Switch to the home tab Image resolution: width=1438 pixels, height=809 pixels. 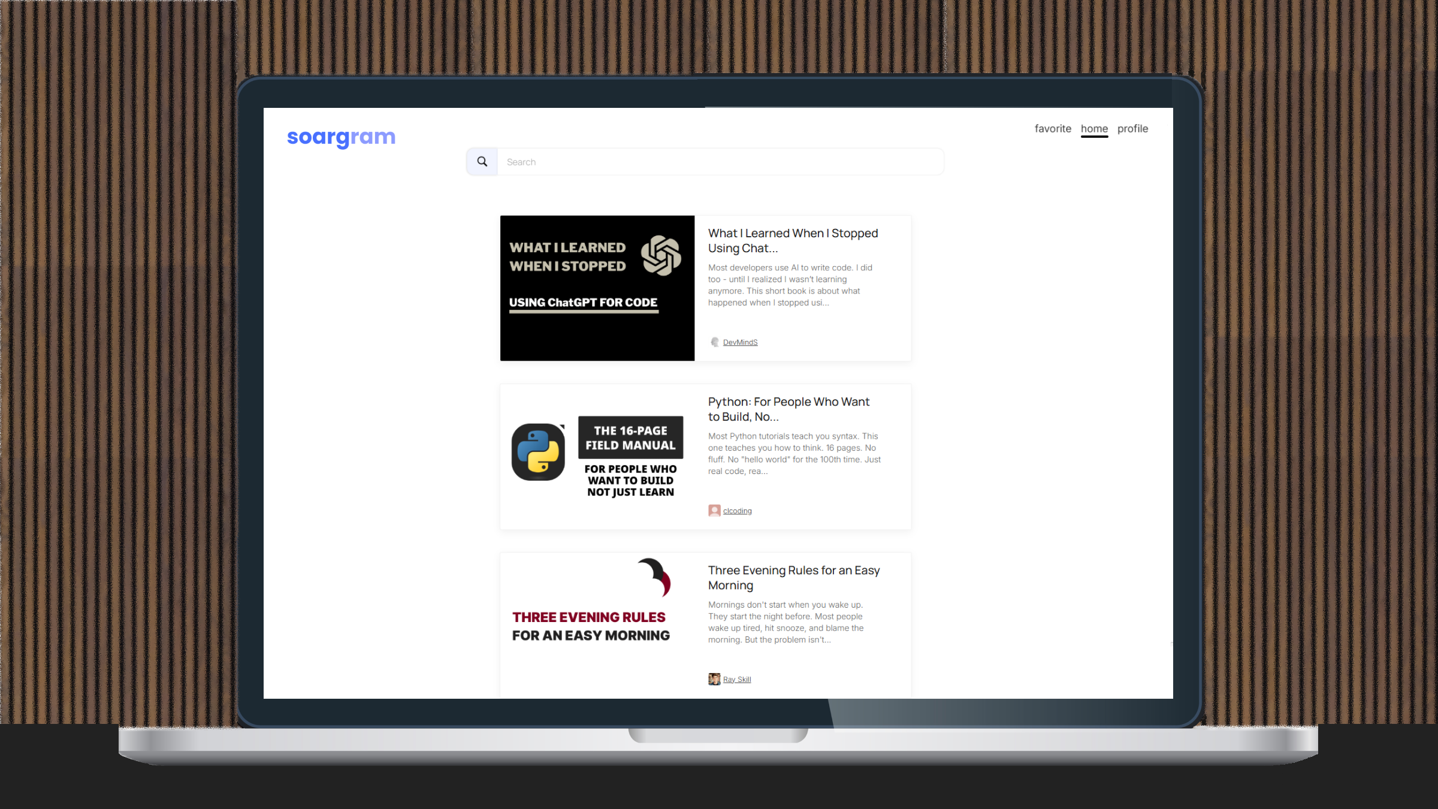[1094, 129]
